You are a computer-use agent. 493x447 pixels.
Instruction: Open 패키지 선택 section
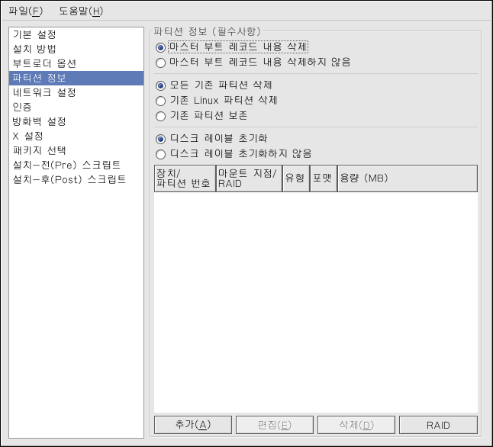point(39,150)
